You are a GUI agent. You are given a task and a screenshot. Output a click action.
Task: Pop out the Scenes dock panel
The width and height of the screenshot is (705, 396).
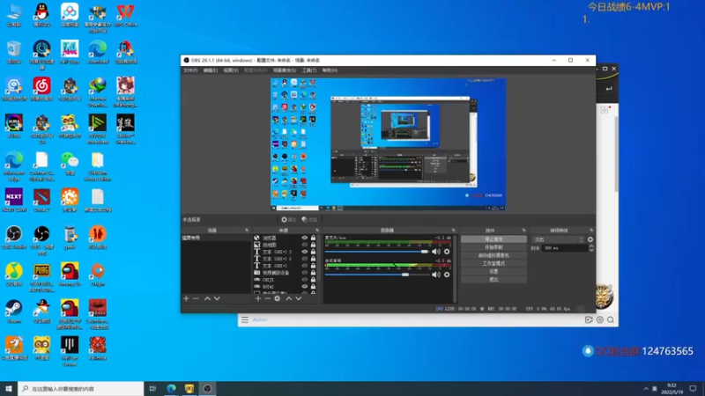pos(247,231)
